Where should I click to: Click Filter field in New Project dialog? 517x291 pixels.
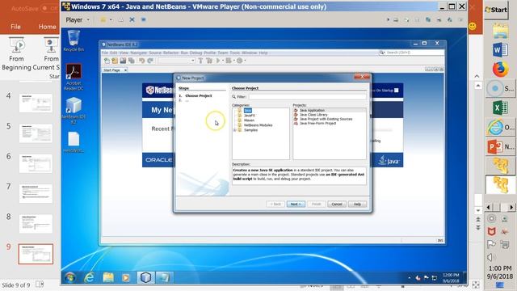pos(307,97)
